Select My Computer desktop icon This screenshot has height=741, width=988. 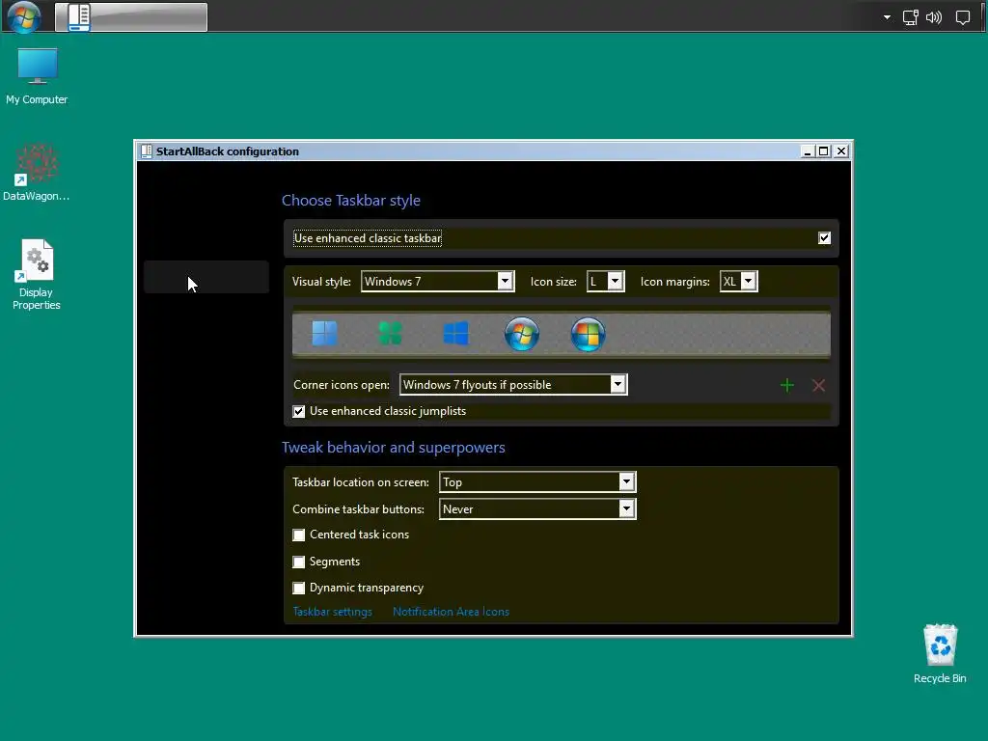[x=37, y=75]
